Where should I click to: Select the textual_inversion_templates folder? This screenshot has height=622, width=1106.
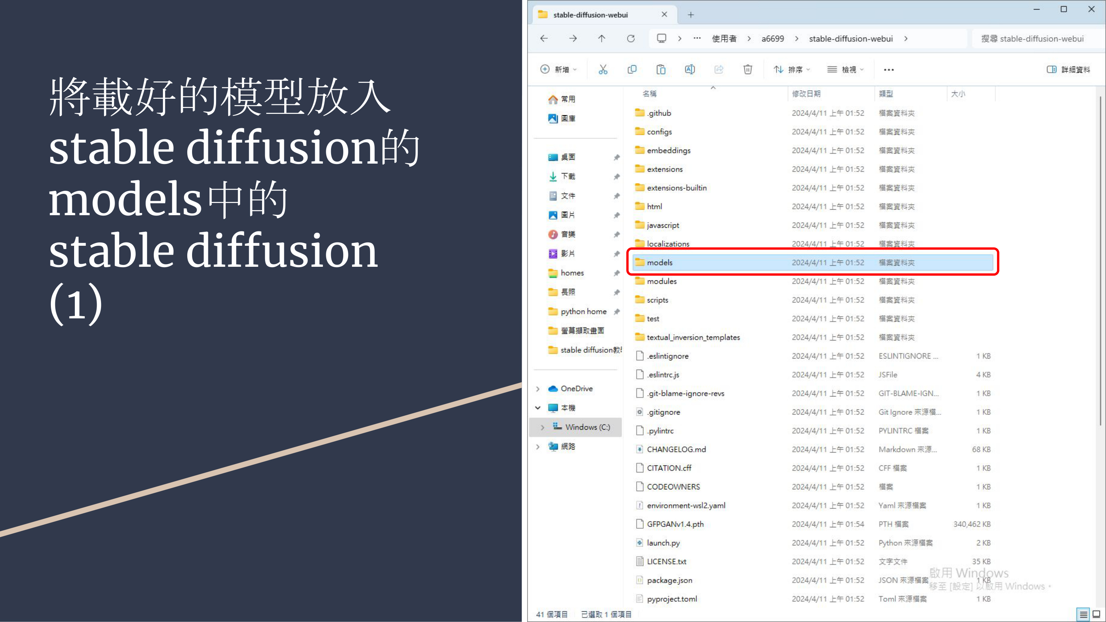(x=813, y=337)
